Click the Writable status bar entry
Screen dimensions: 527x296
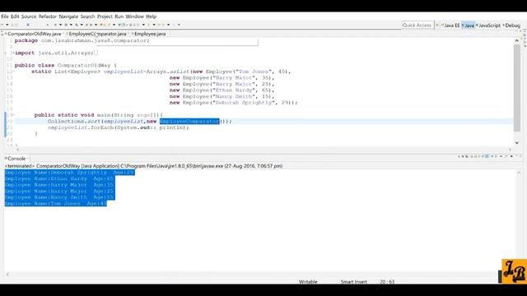pyautogui.click(x=308, y=281)
